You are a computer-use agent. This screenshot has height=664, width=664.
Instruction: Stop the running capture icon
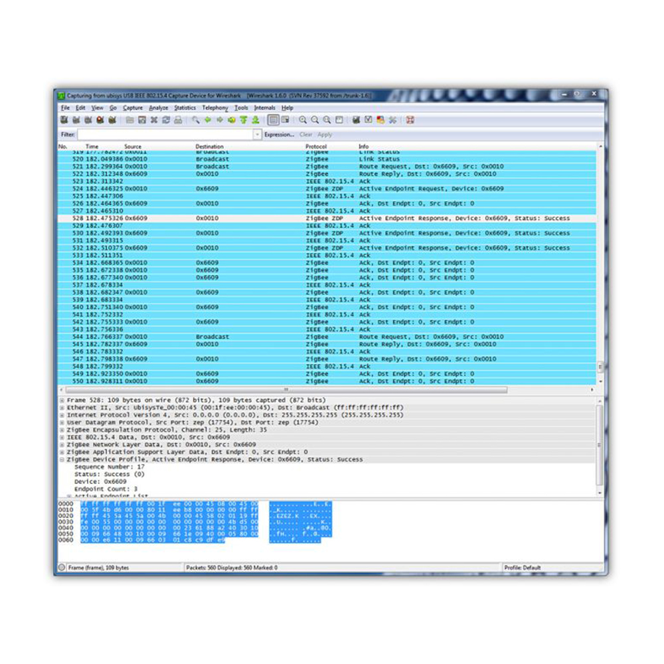(x=100, y=120)
